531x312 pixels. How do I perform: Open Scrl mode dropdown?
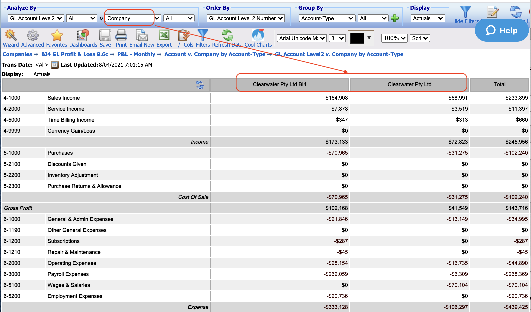[x=420, y=38]
